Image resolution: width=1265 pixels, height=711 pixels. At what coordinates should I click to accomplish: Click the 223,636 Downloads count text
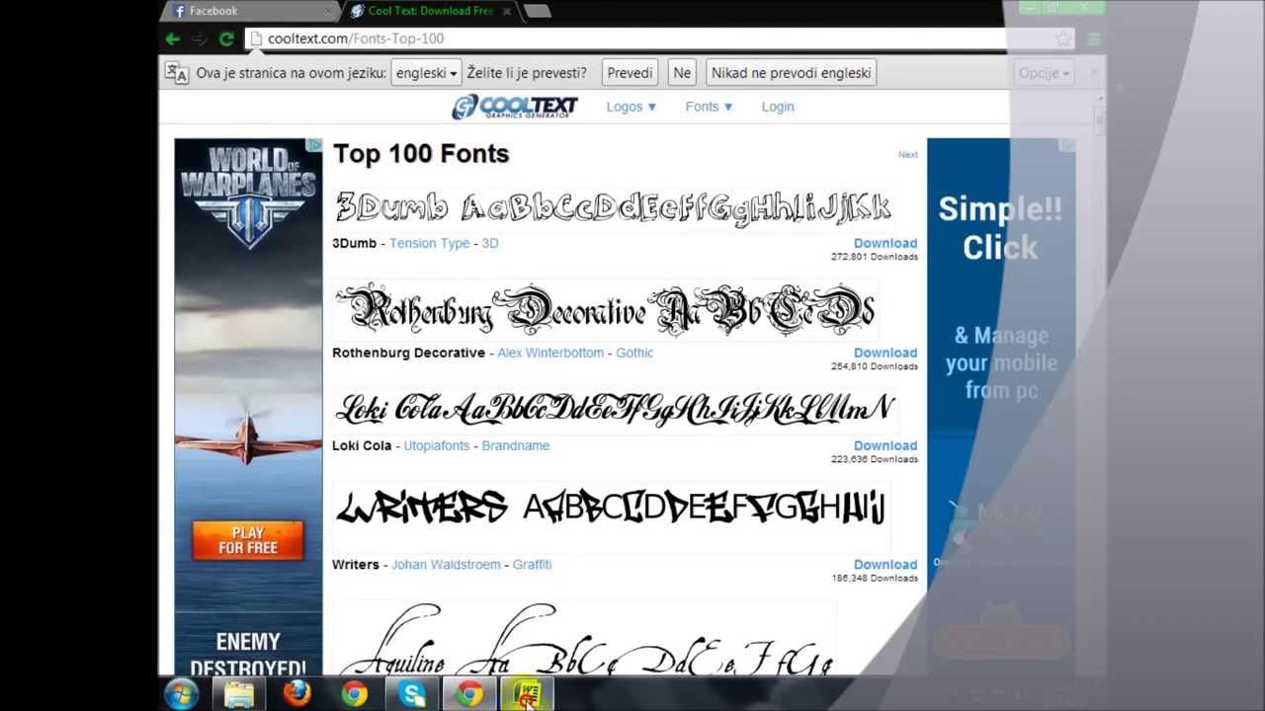(875, 459)
